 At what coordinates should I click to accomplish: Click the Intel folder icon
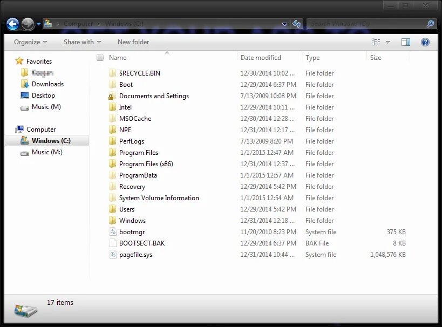112,107
